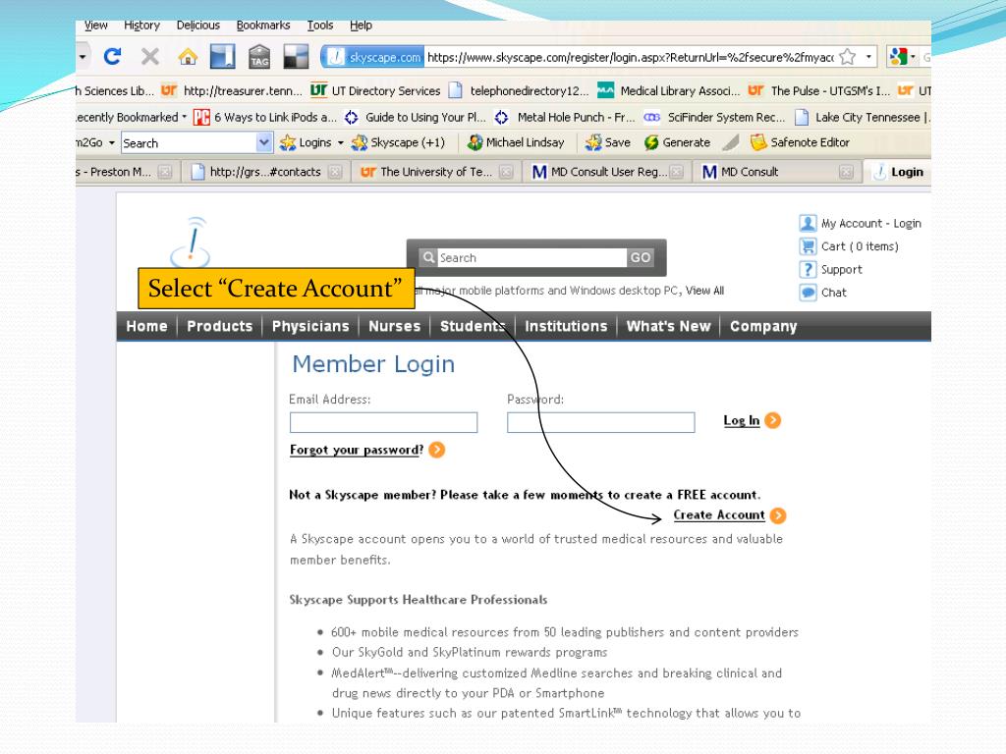Open the Safenote Editor
Viewport: 1006px width, 754px height.
click(800, 142)
